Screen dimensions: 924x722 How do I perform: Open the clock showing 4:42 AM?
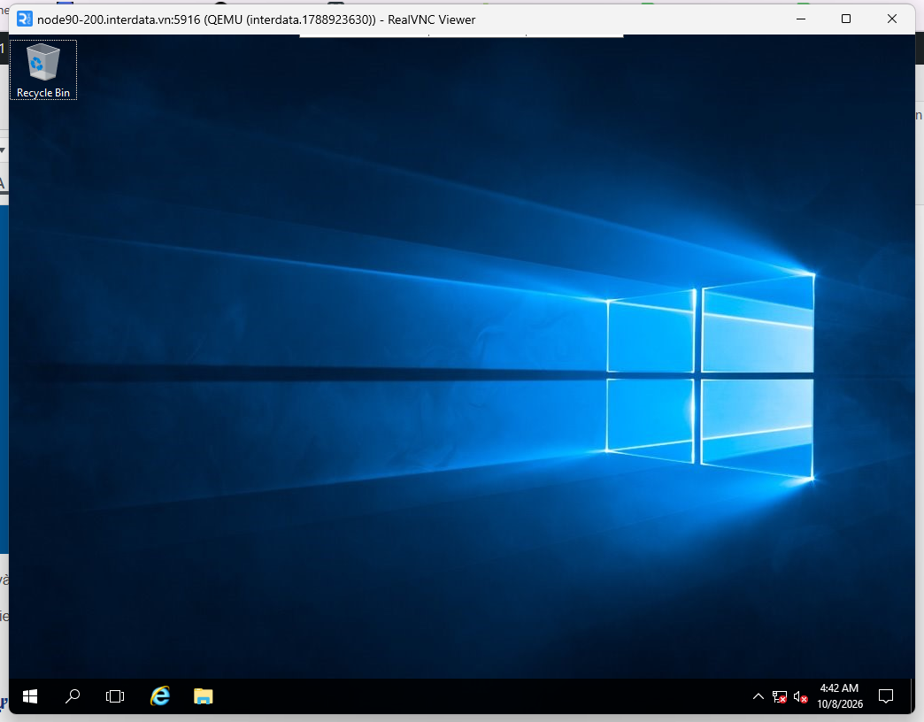click(840, 696)
